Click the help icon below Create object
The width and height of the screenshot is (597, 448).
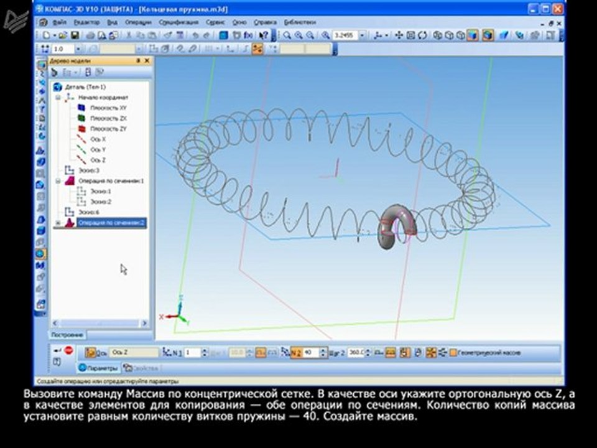click(x=57, y=362)
